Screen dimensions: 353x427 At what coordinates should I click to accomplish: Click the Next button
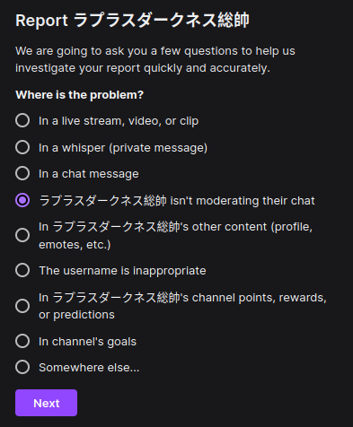pos(46,403)
